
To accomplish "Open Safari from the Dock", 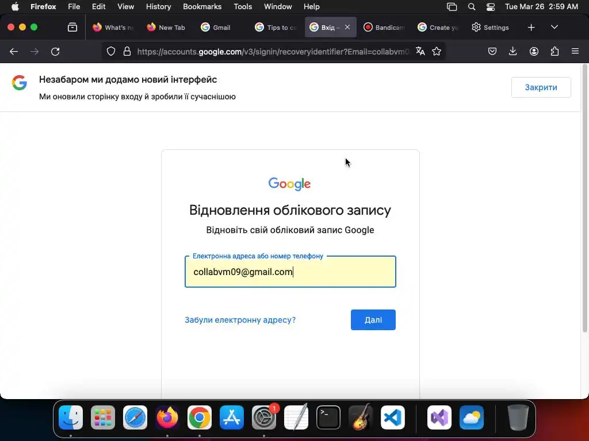I will 135,417.
